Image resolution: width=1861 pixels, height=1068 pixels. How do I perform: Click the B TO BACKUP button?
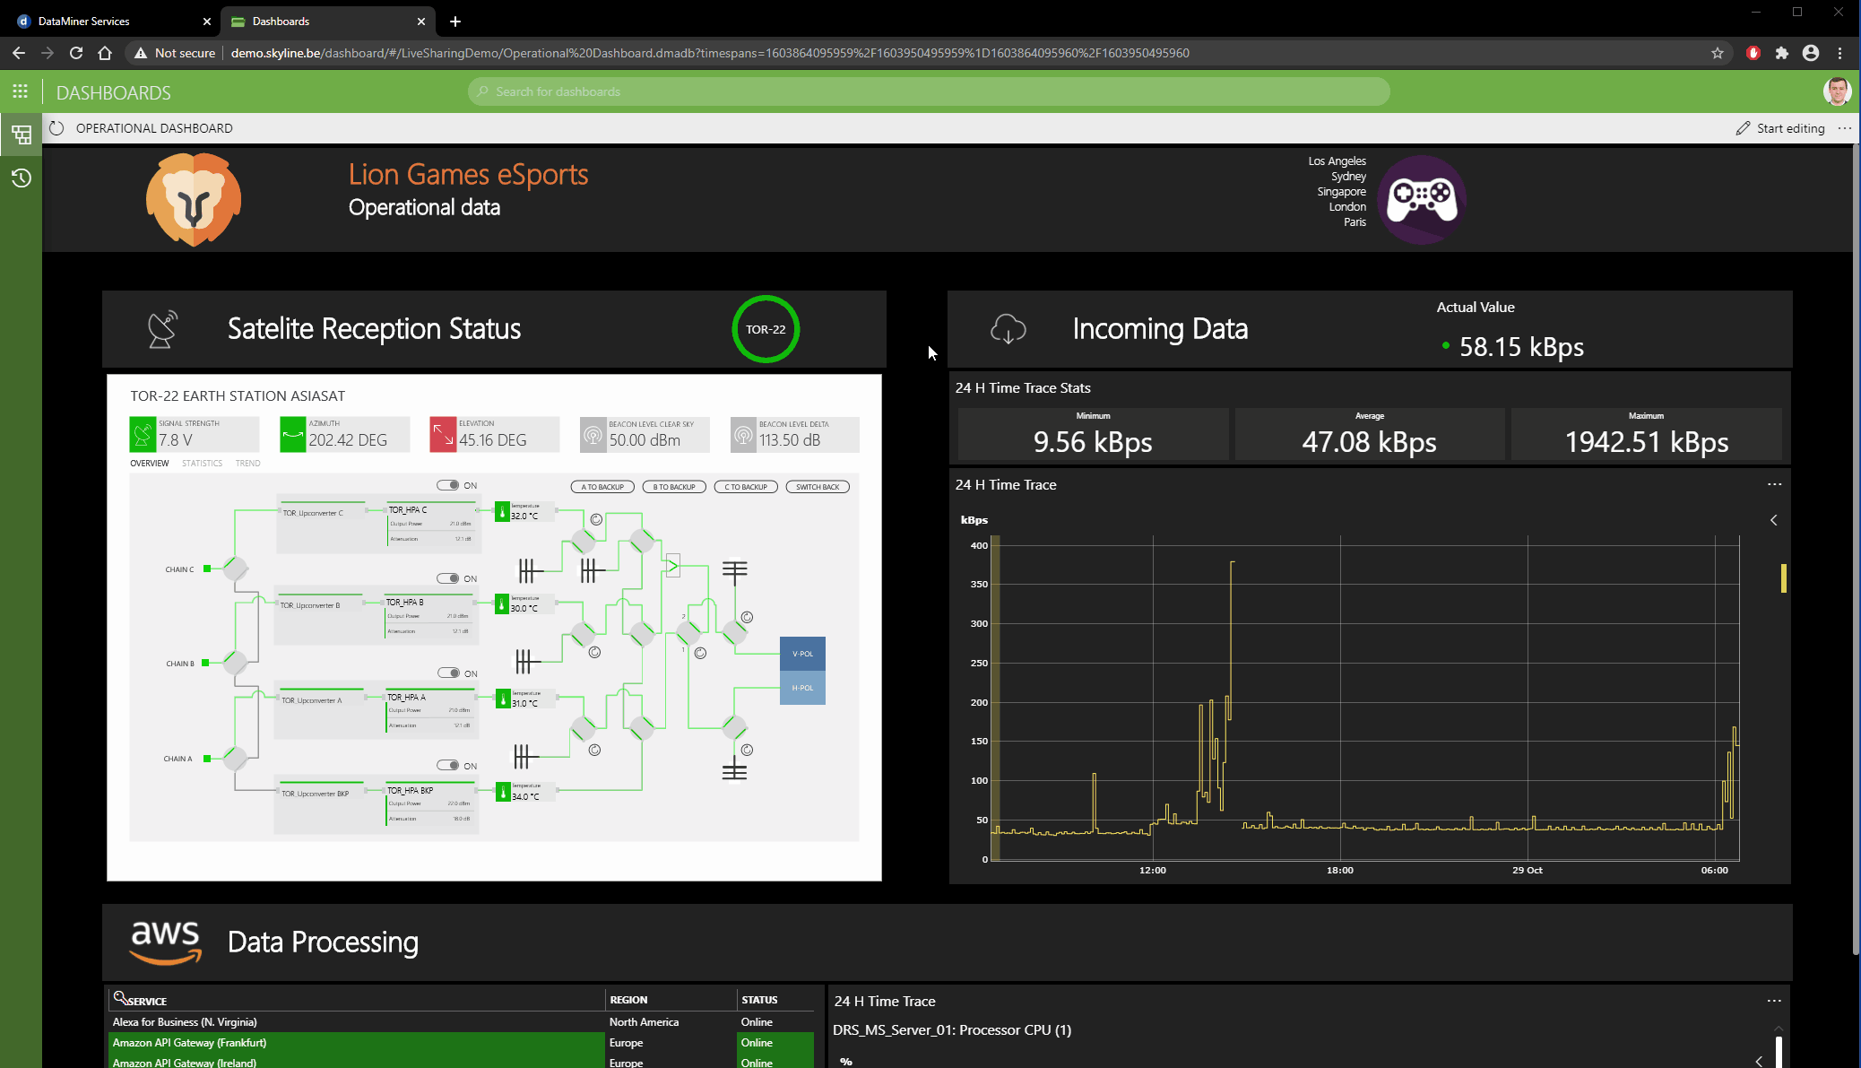point(674,487)
